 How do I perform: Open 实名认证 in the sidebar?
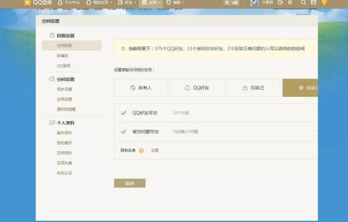click(x=64, y=173)
